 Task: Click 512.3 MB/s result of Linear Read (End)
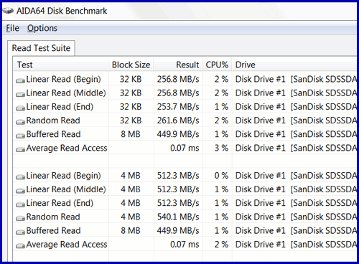178,203
